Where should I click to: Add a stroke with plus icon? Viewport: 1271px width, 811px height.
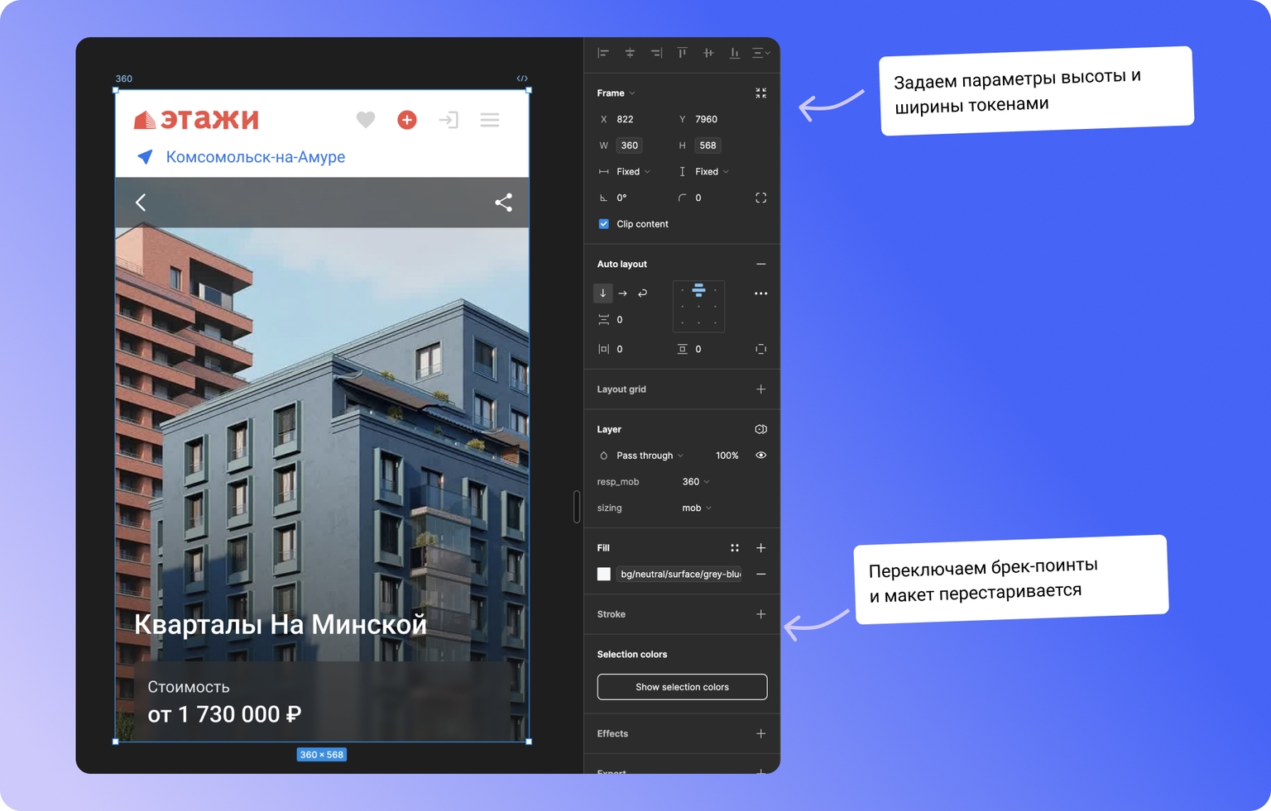pos(761,614)
